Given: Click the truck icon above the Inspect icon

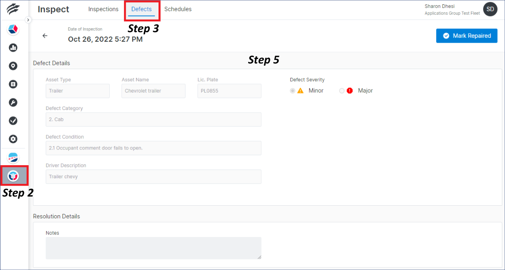Looking at the screenshot, I should coord(13,157).
